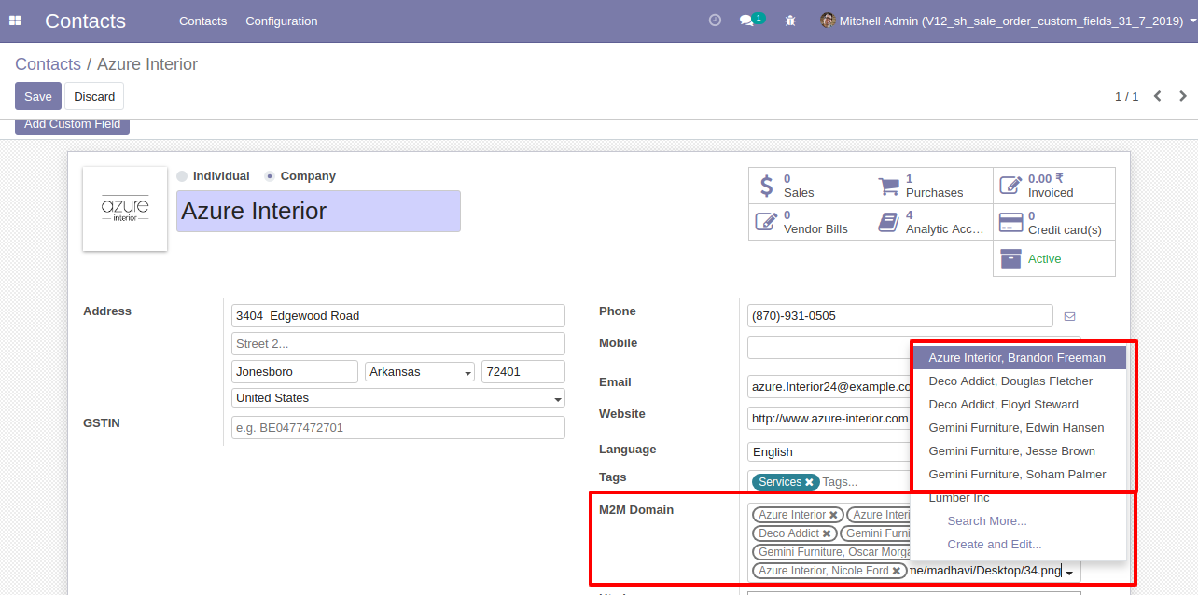Edit the Email address field

click(829, 387)
